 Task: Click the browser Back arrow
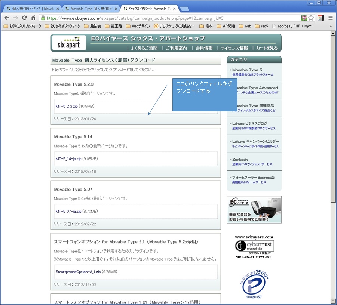[x=7, y=18]
